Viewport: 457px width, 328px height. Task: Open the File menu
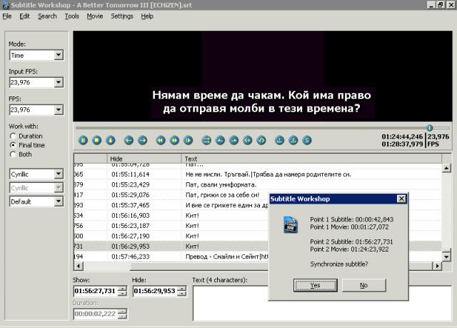[7, 16]
